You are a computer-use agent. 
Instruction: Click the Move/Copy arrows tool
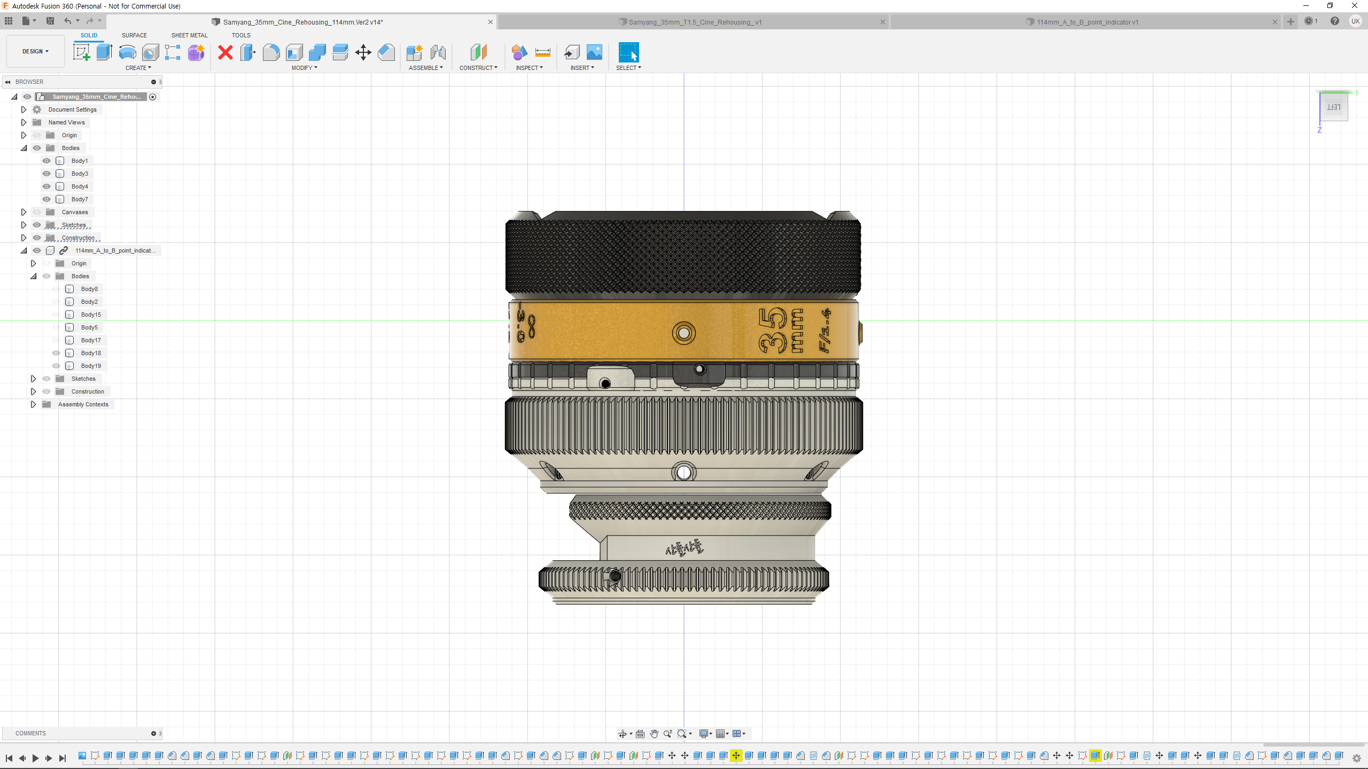pyautogui.click(x=363, y=52)
